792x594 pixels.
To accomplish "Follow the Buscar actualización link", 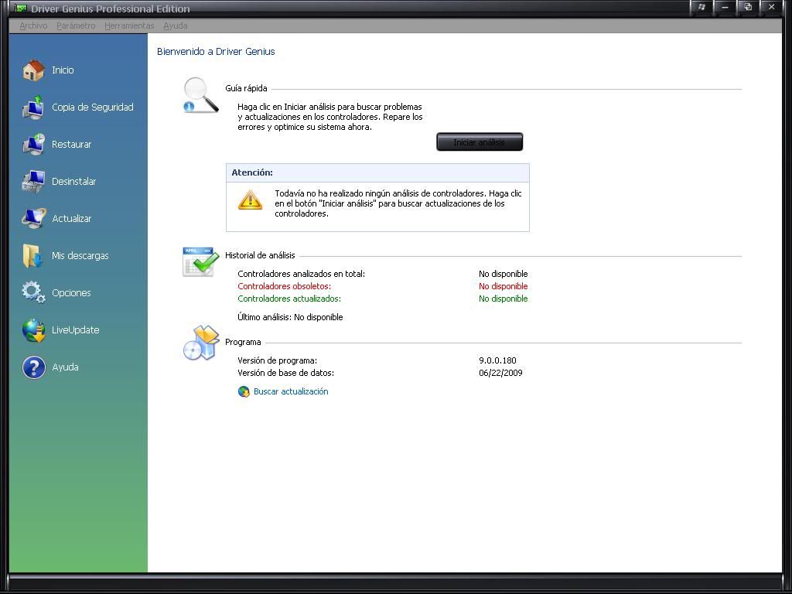I will click(x=291, y=391).
